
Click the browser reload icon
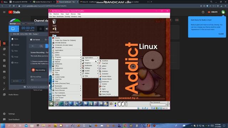(x=10, y=6)
